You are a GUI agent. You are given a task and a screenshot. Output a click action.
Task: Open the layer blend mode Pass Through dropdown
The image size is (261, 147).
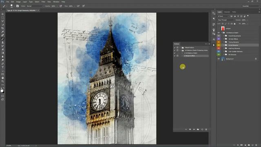pos(226,20)
